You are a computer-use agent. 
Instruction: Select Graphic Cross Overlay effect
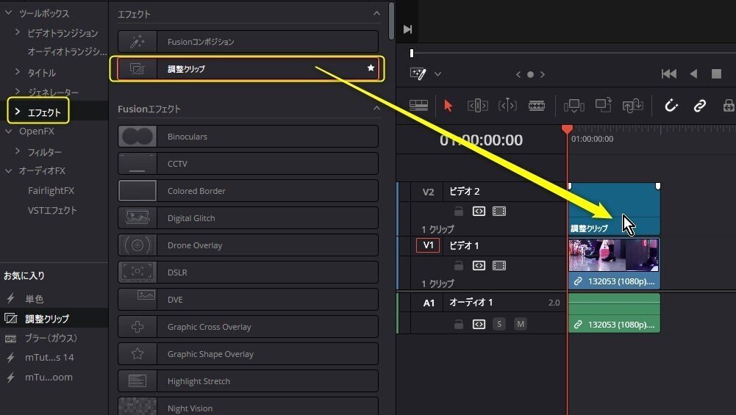click(x=248, y=327)
